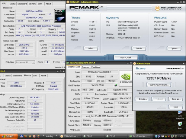Open the Processor #1 selection dropdown
Viewport: 186px width, 139px height.
pyautogui.click(x=33, y=62)
